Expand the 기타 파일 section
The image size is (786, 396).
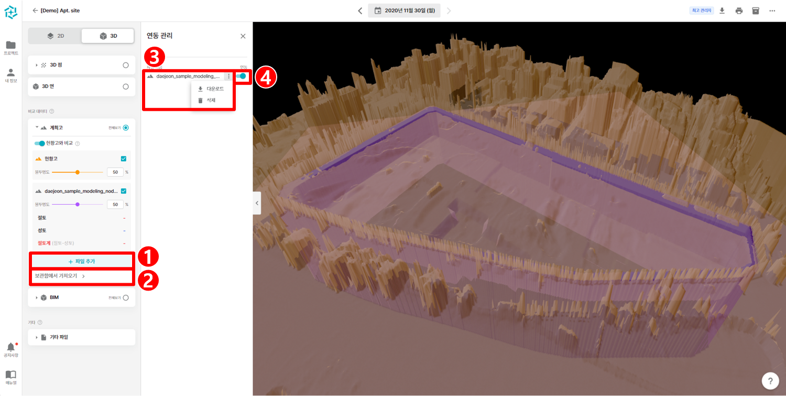tap(37, 337)
